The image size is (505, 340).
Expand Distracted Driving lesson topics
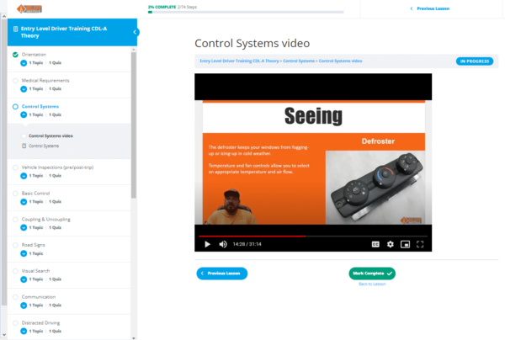point(24,331)
